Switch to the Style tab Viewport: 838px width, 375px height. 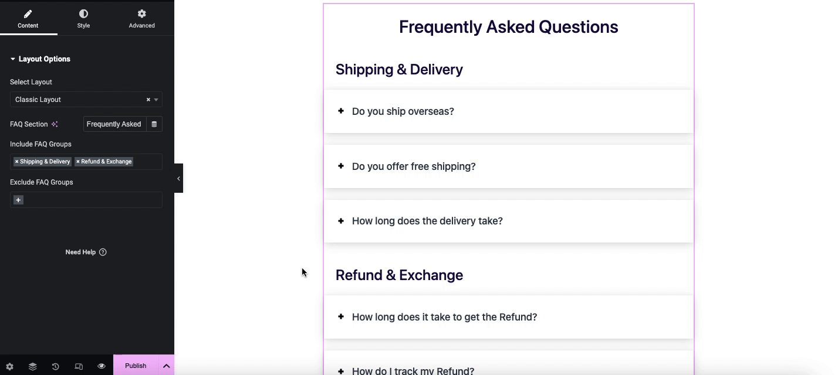point(83,18)
